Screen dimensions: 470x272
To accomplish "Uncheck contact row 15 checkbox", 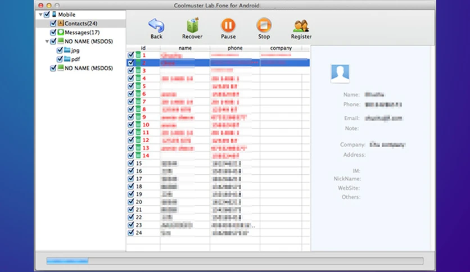I will tap(130, 163).
